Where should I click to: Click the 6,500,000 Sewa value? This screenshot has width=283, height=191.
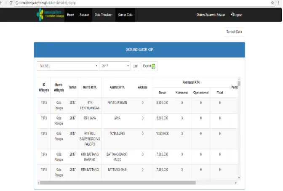(162, 103)
